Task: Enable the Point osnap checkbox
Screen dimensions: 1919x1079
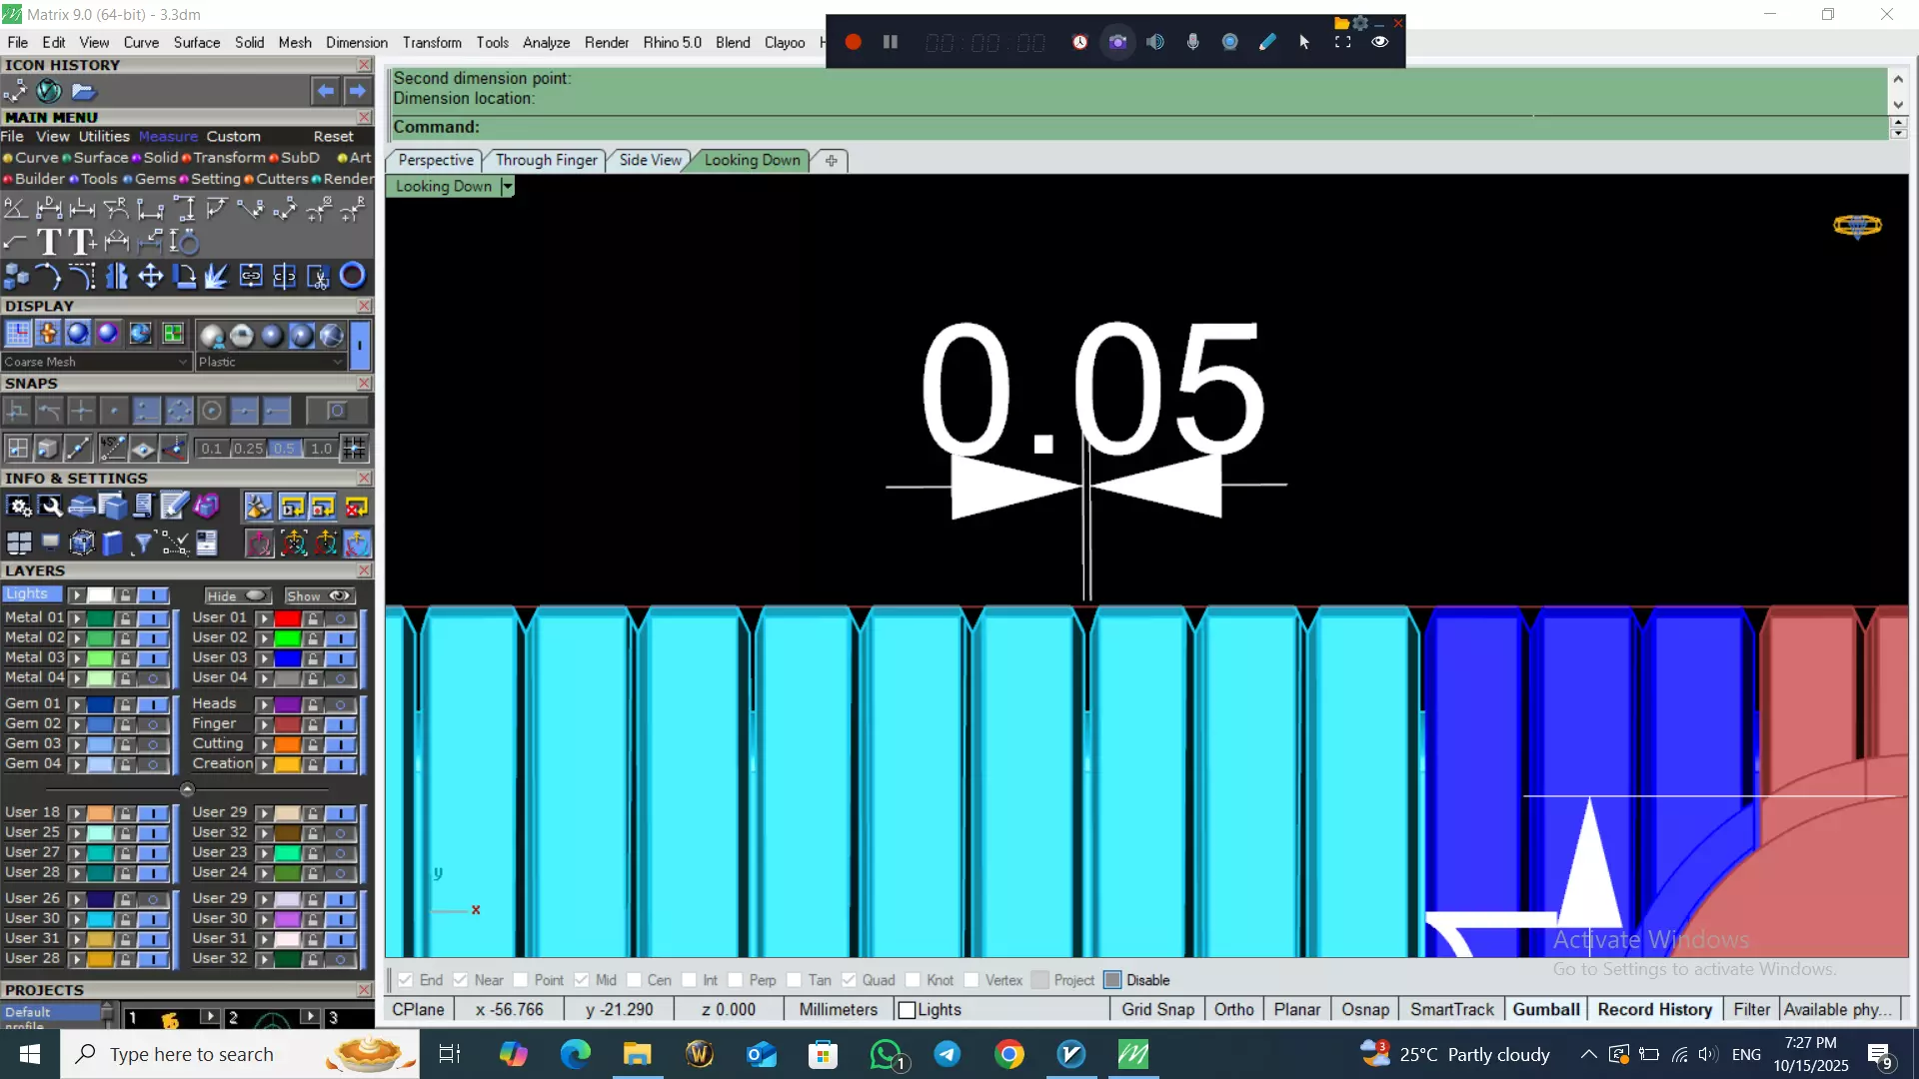Action: coord(521,980)
